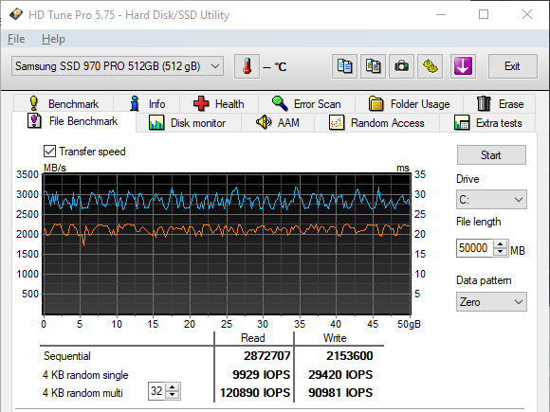Click the 9929 IOPS read value
Image resolution: width=550 pixels, height=412 pixels.
262,374
